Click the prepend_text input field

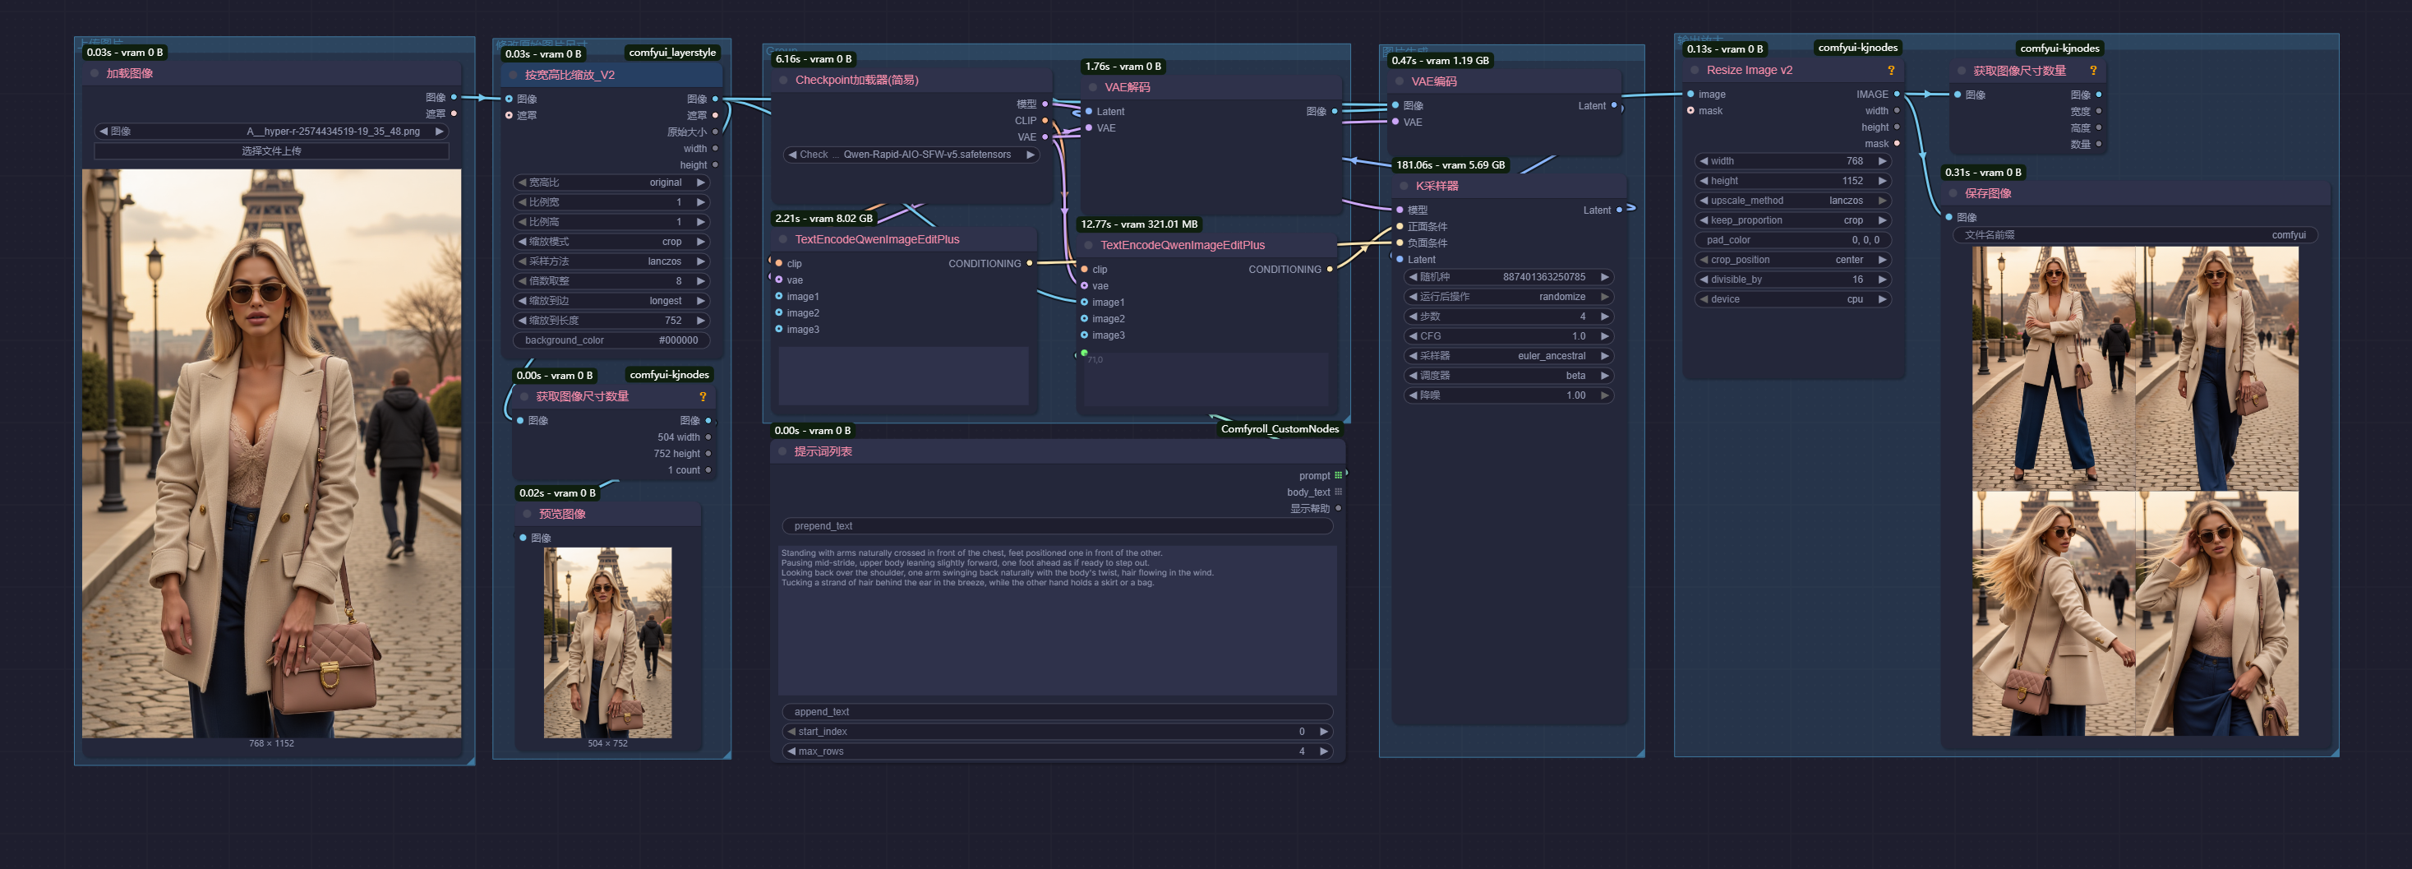[1056, 526]
